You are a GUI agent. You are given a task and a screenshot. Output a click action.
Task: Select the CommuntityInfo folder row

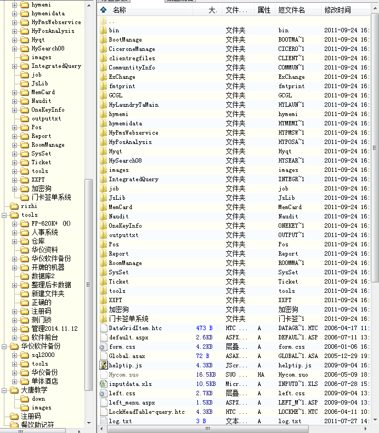pyautogui.click(x=234, y=67)
